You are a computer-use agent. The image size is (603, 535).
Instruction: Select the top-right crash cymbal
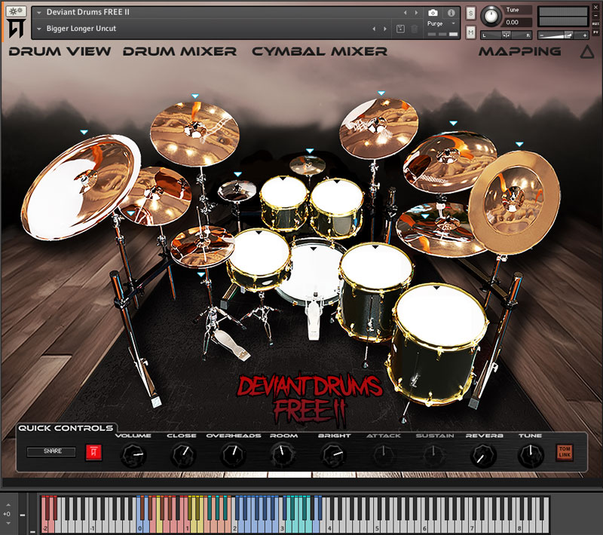coord(378,128)
